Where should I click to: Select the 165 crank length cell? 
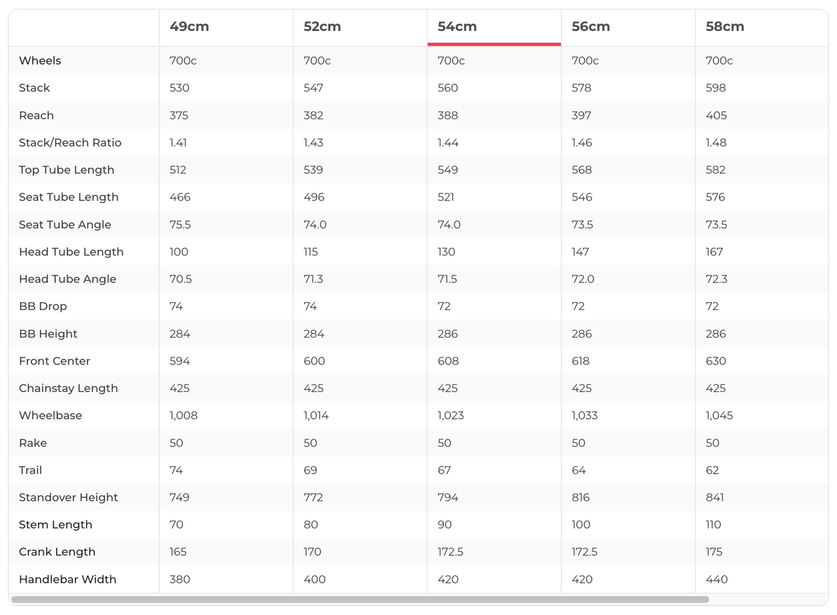click(x=178, y=552)
